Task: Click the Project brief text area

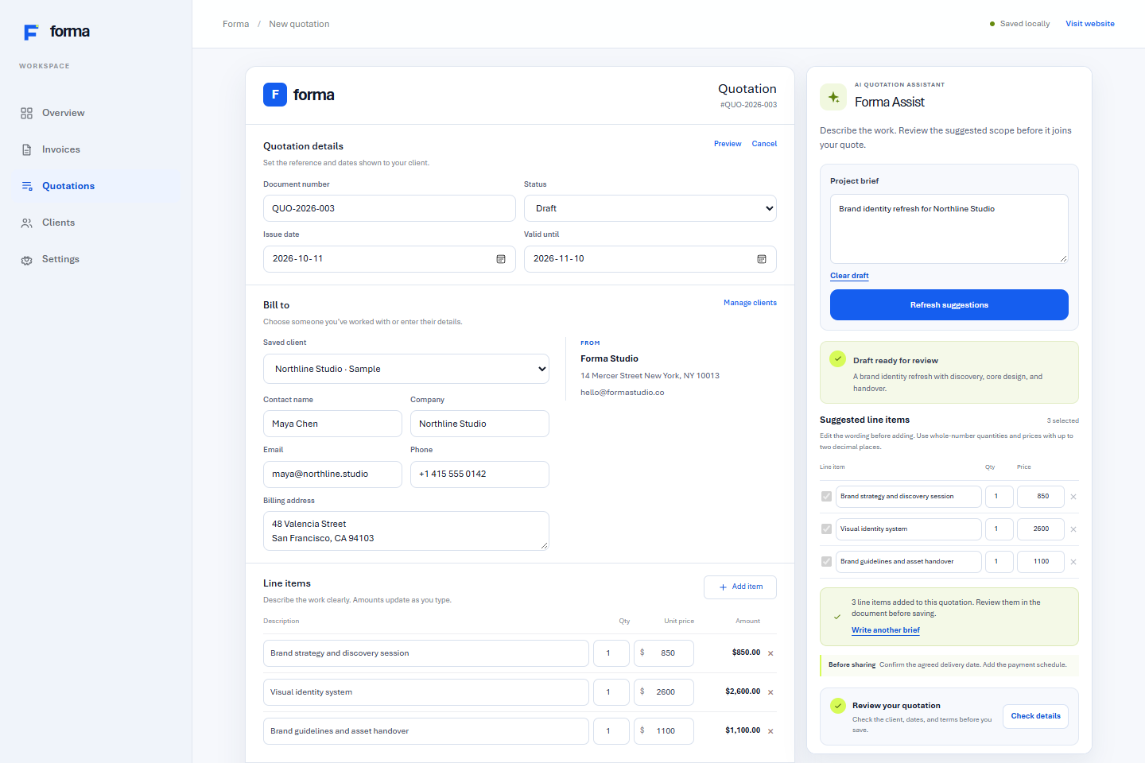Action: point(949,229)
